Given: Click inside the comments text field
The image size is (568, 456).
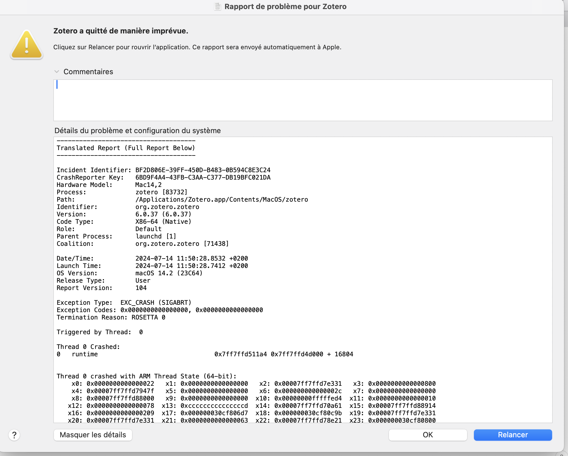Looking at the screenshot, I should pyautogui.click(x=303, y=100).
